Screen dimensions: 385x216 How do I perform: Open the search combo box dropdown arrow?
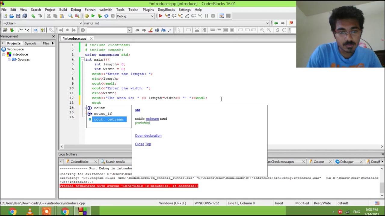click(x=129, y=30)
